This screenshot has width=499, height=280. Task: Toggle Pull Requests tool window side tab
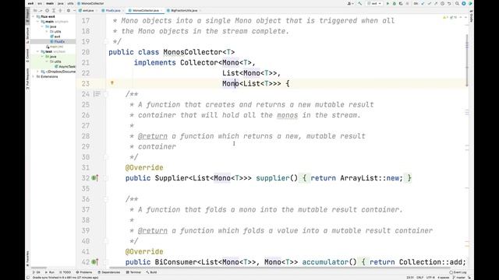click(x=28, y=79)
